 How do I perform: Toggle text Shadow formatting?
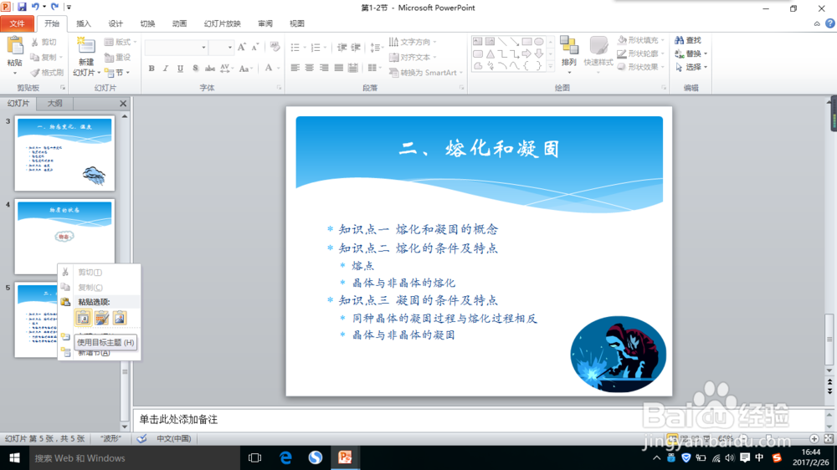[195, 69]
